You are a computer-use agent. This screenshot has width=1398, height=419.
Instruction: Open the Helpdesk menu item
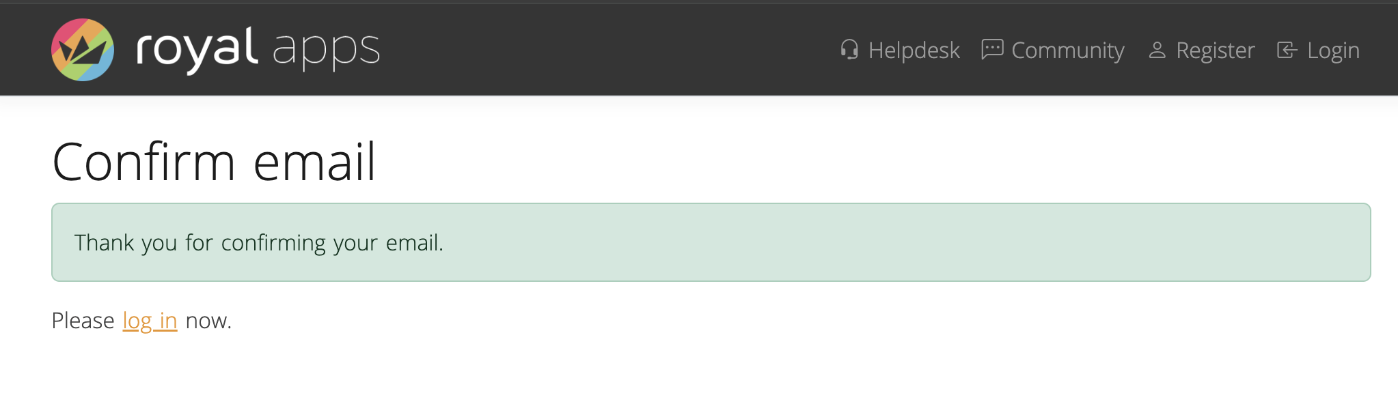click(x=914, y=50)
